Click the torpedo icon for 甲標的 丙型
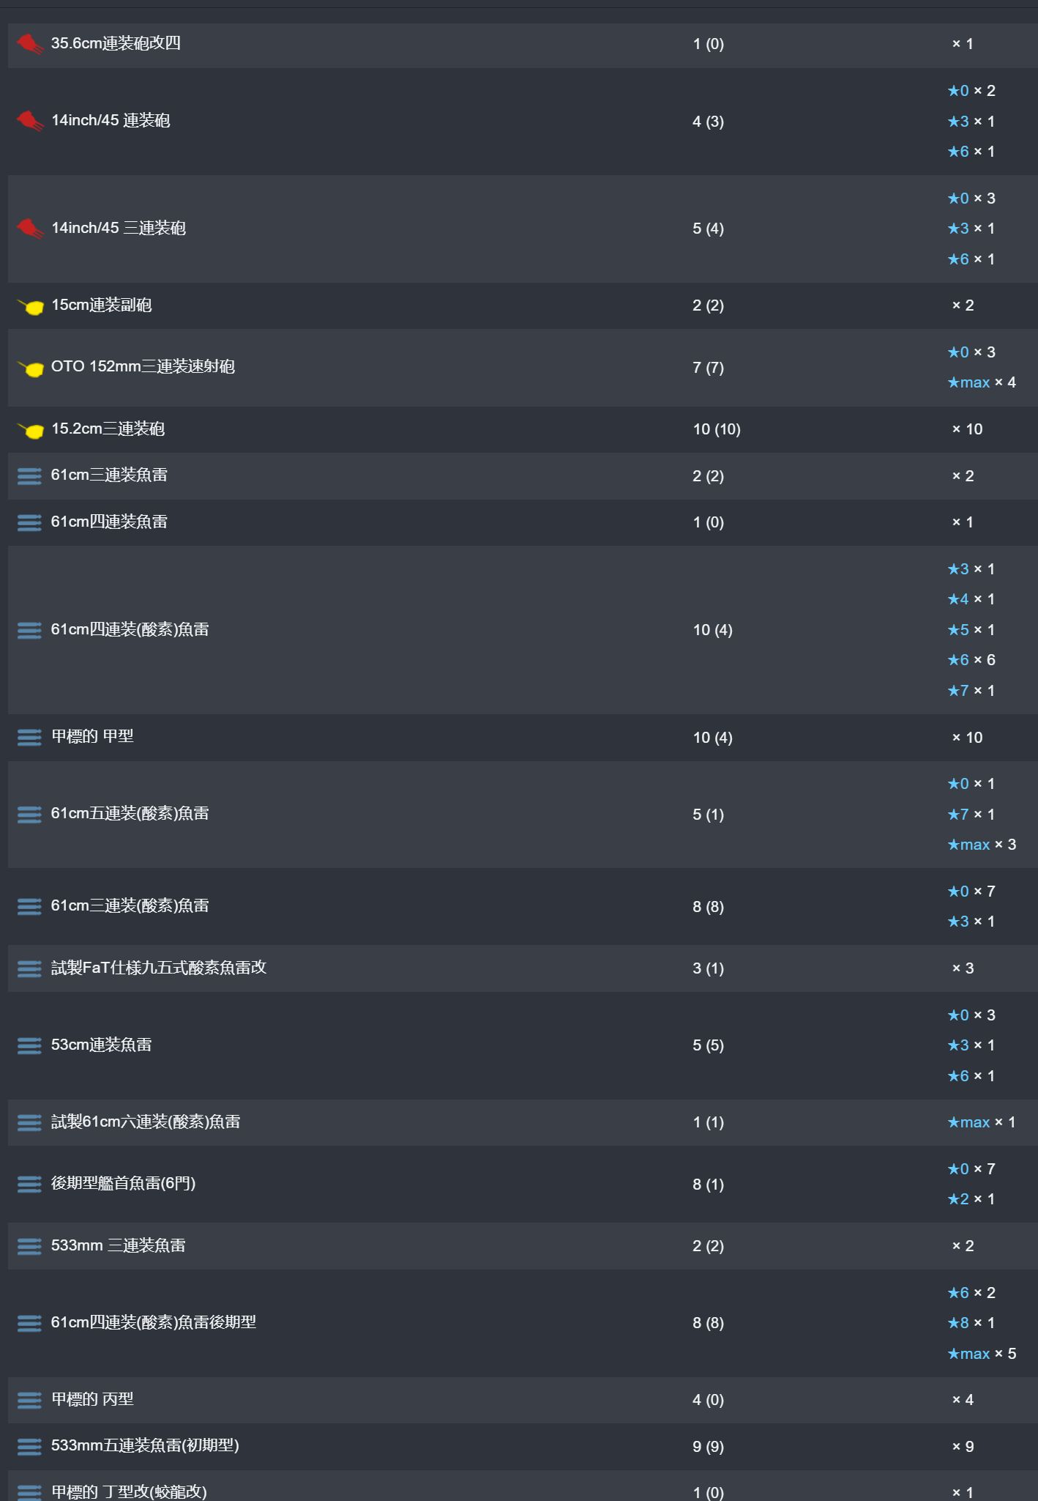The image size is (1038, 1501). click(x=29, y=1400)
